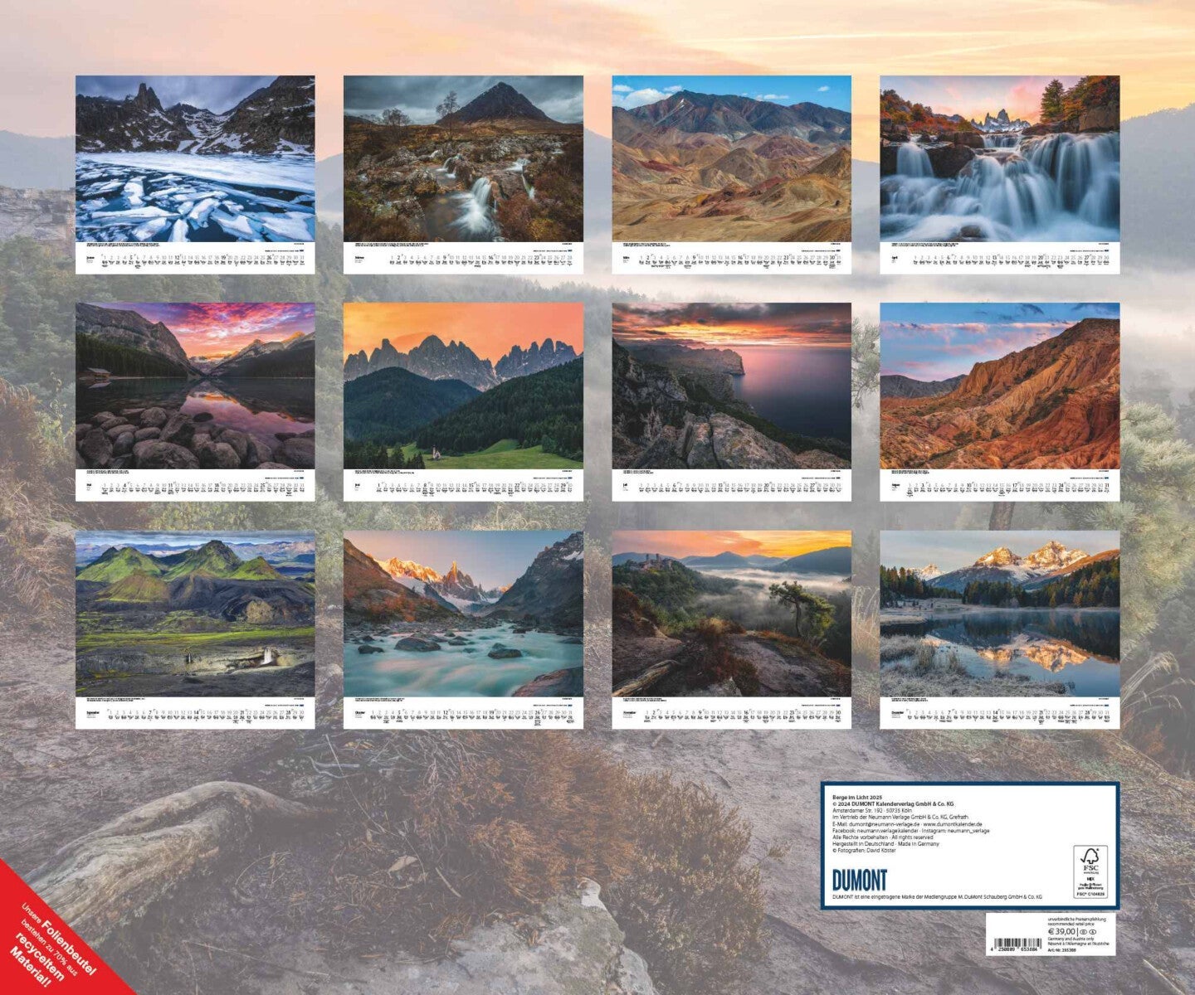Open the October turquoise river peaks photo

coord(463,614)
